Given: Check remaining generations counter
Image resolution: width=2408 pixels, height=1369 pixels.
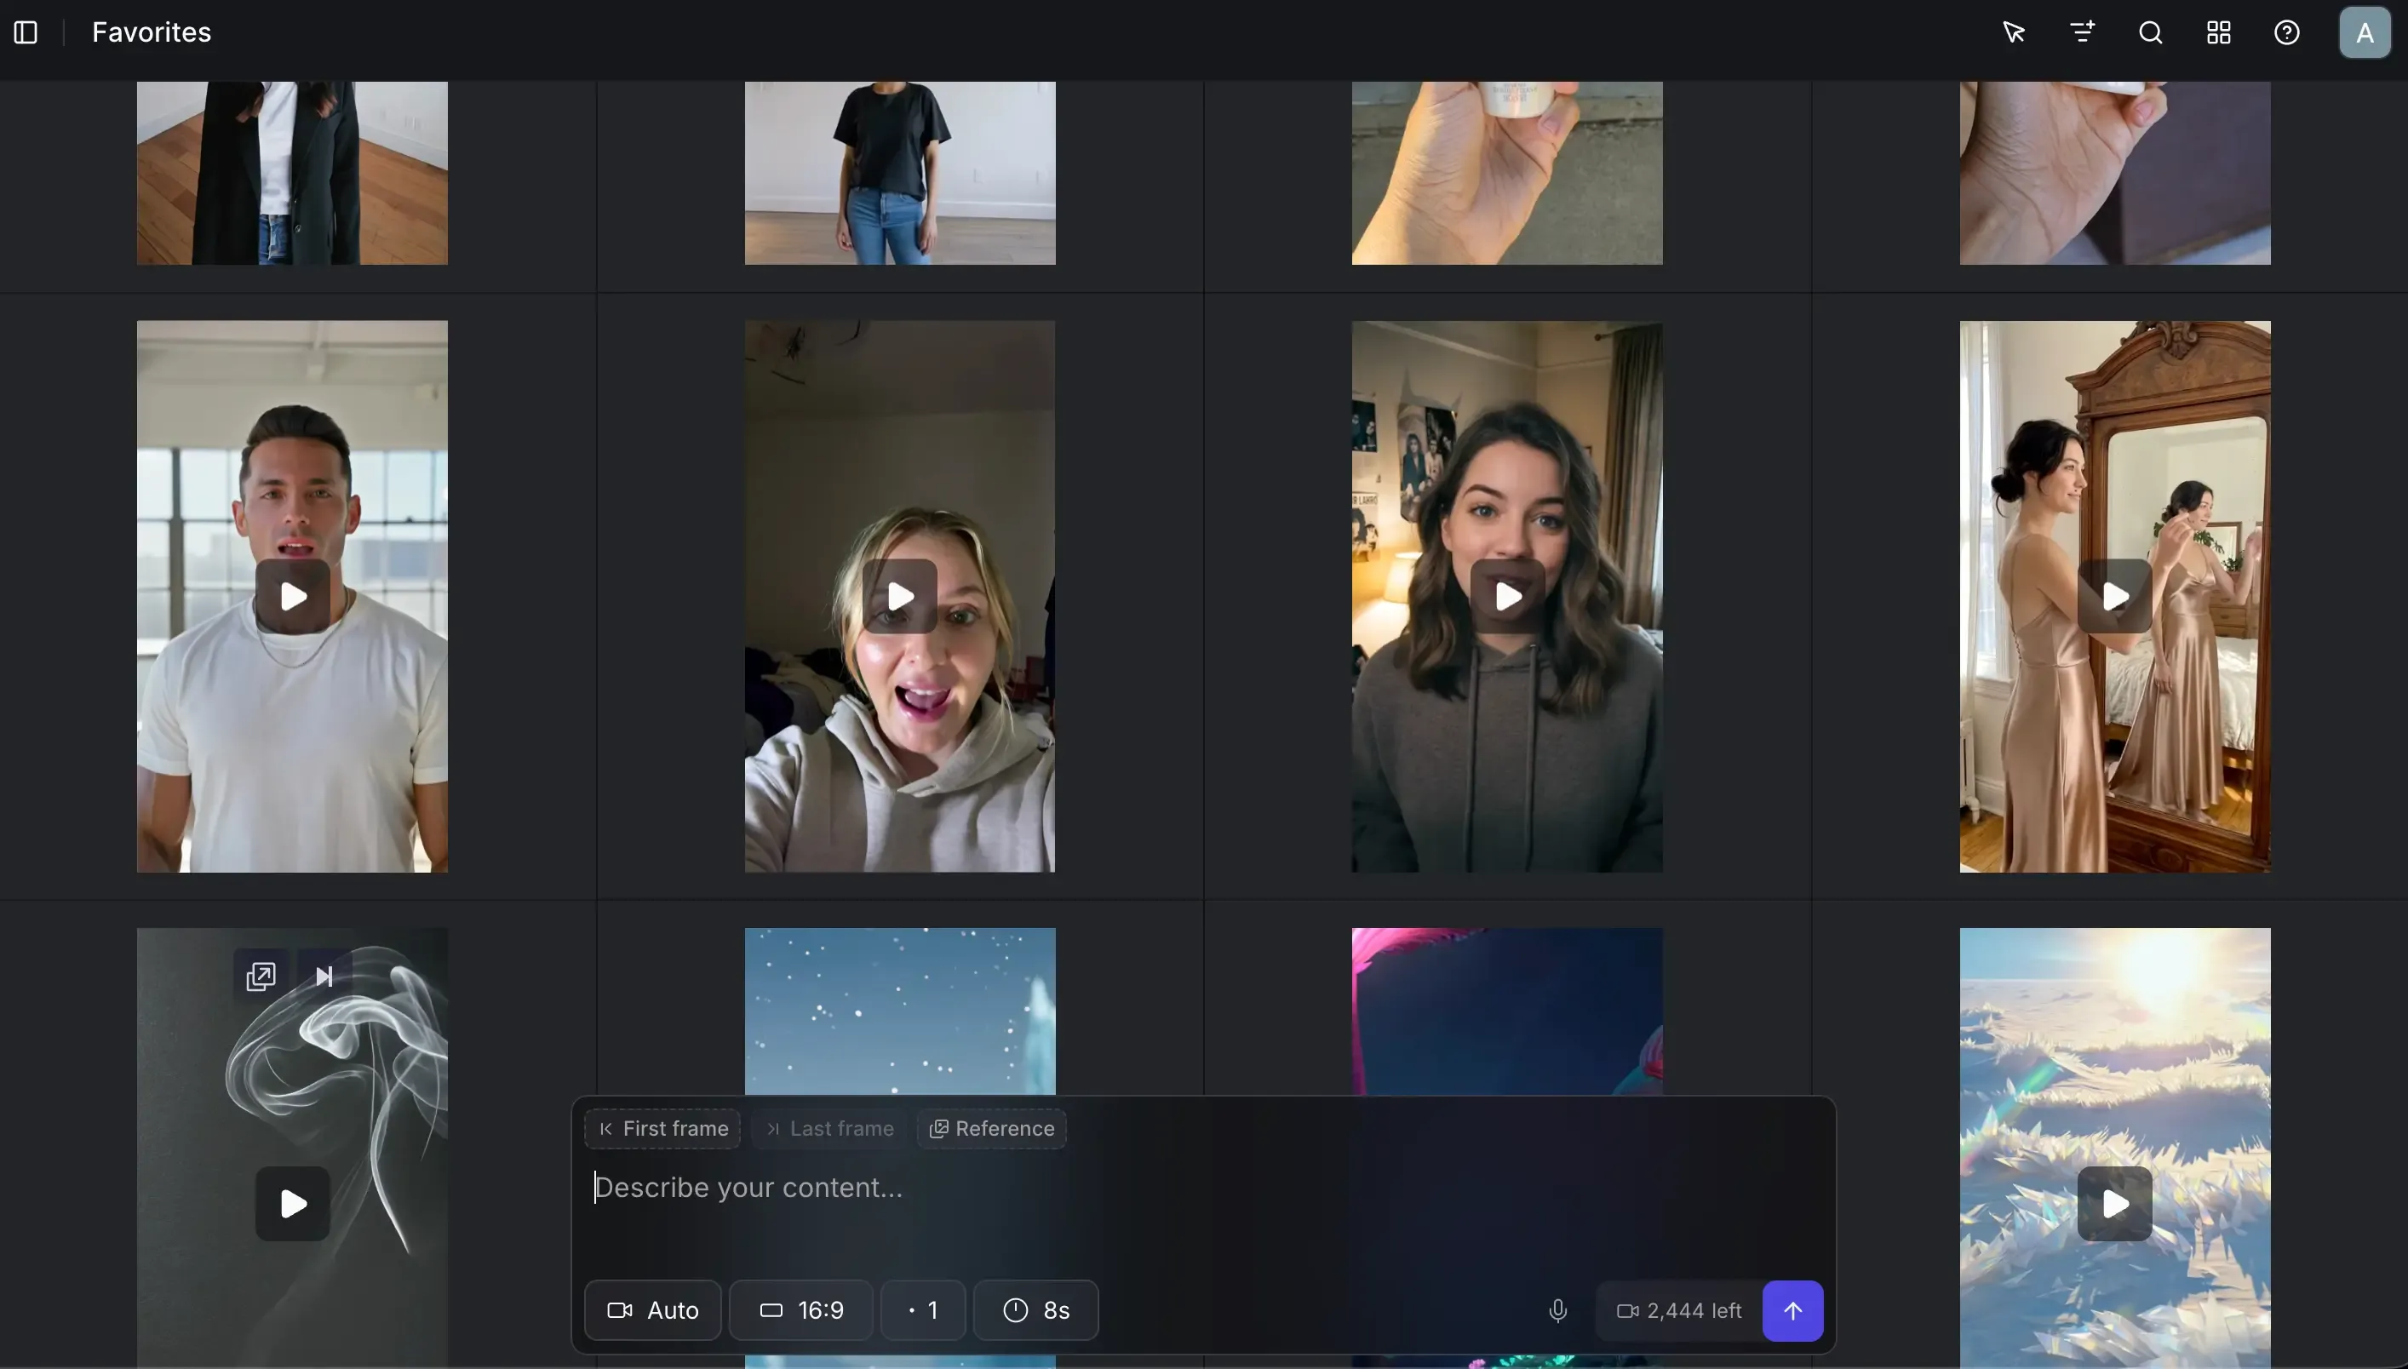Looking at the screenshot, I should click(x=1679, y=1309).
